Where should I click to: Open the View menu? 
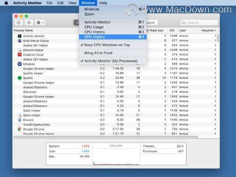[x=72, y=3]
